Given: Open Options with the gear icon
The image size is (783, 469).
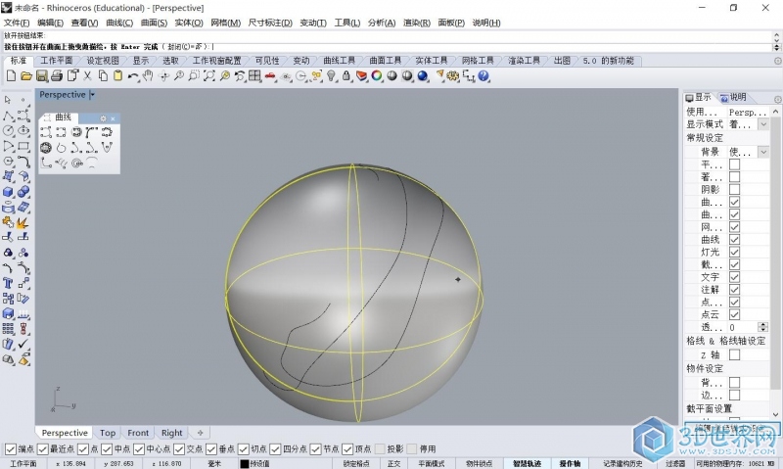Looking at the screenshot, I should coord(453,76).
